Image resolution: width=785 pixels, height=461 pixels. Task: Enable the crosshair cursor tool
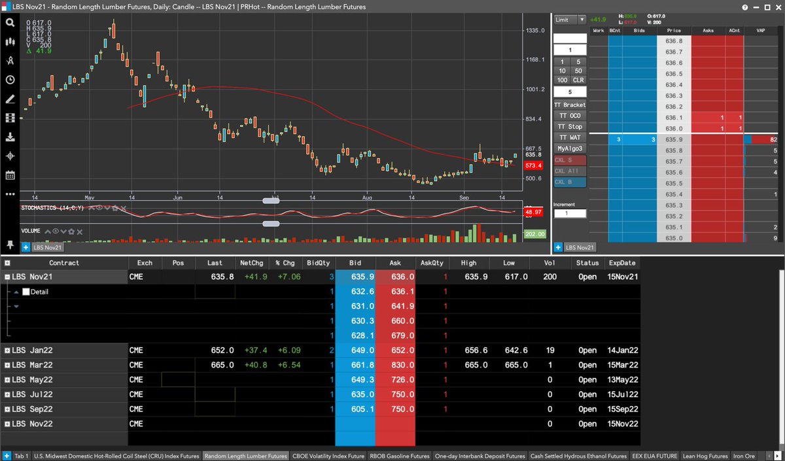pyautogui.click(x=10, y=156)
